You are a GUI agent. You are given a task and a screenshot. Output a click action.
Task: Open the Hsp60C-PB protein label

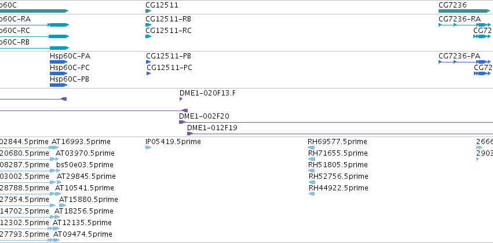(70, 79)
